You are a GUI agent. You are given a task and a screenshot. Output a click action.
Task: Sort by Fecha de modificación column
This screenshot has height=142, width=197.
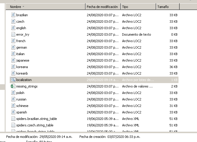(103, 7)
